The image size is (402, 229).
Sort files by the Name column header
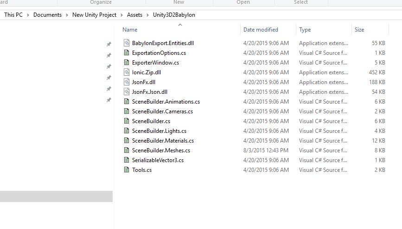click(x=130, y=30)
